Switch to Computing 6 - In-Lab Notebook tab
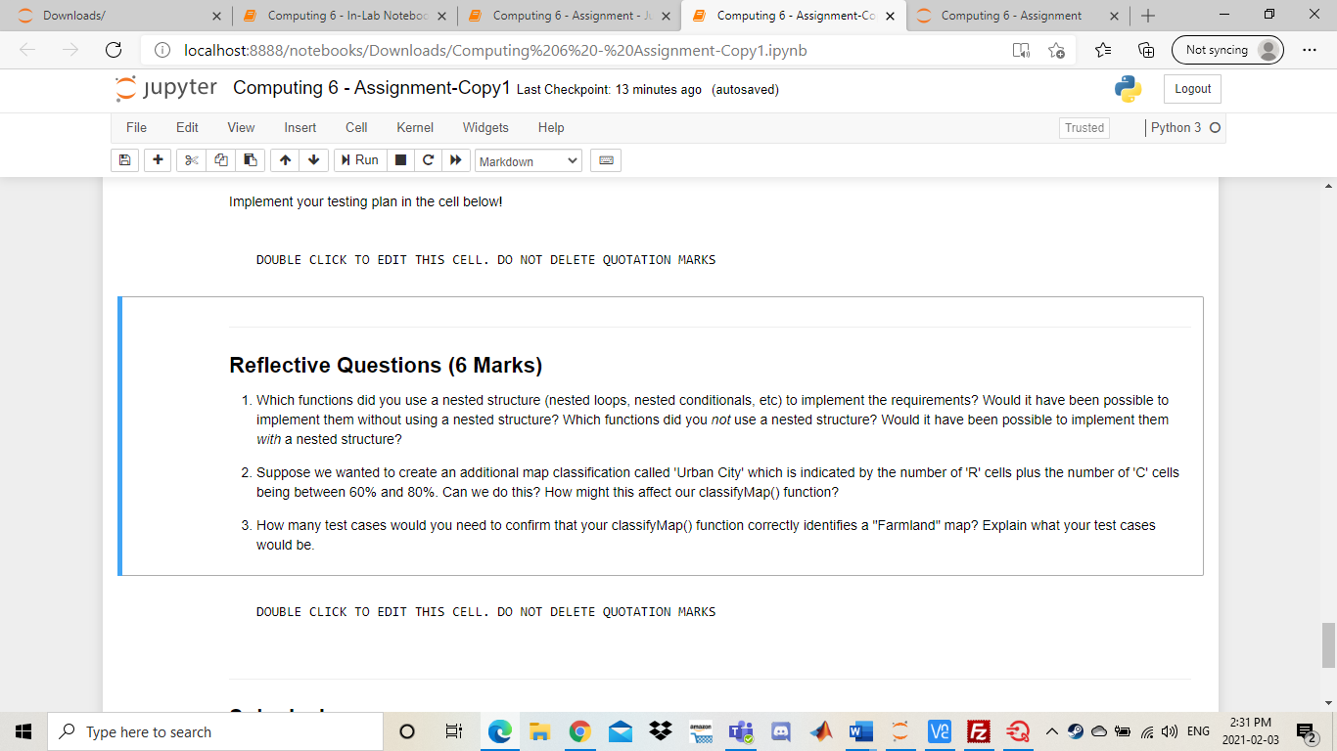The image size is (1337, 751). coord(346,16)
